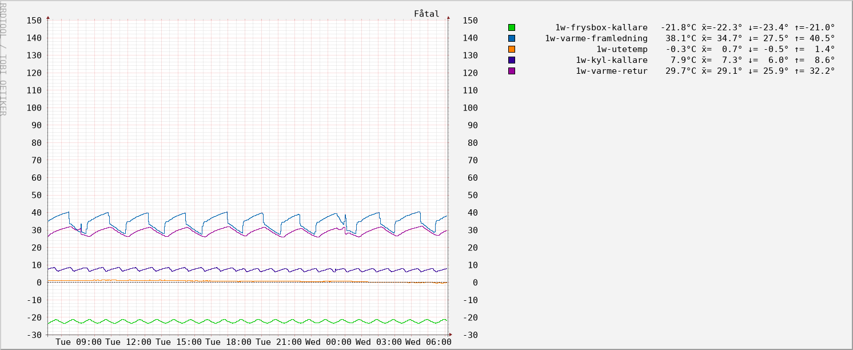
Task: Click the Fåtal graph title
Action: (426, 14)
